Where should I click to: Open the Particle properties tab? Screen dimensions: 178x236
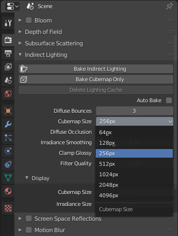click(x=8, y=138)
